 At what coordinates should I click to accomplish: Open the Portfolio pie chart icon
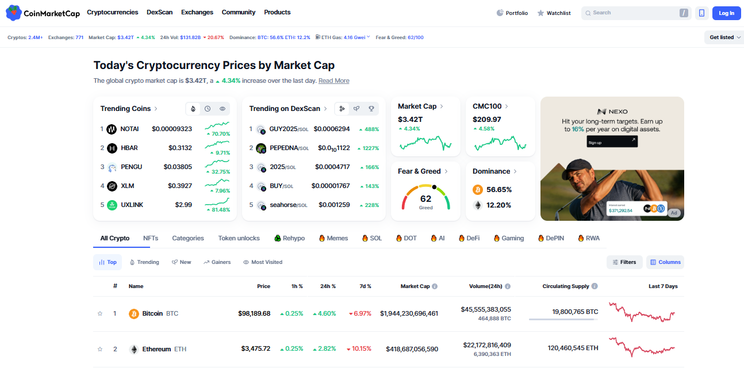(500, 13)
